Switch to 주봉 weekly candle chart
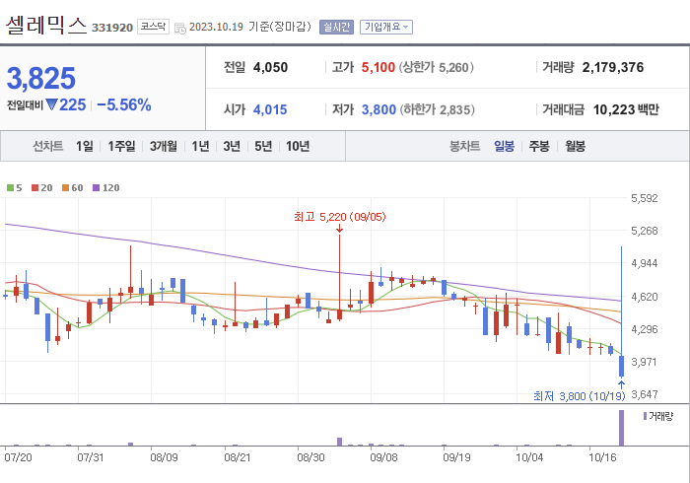690x483 pixels. [539, 146]
